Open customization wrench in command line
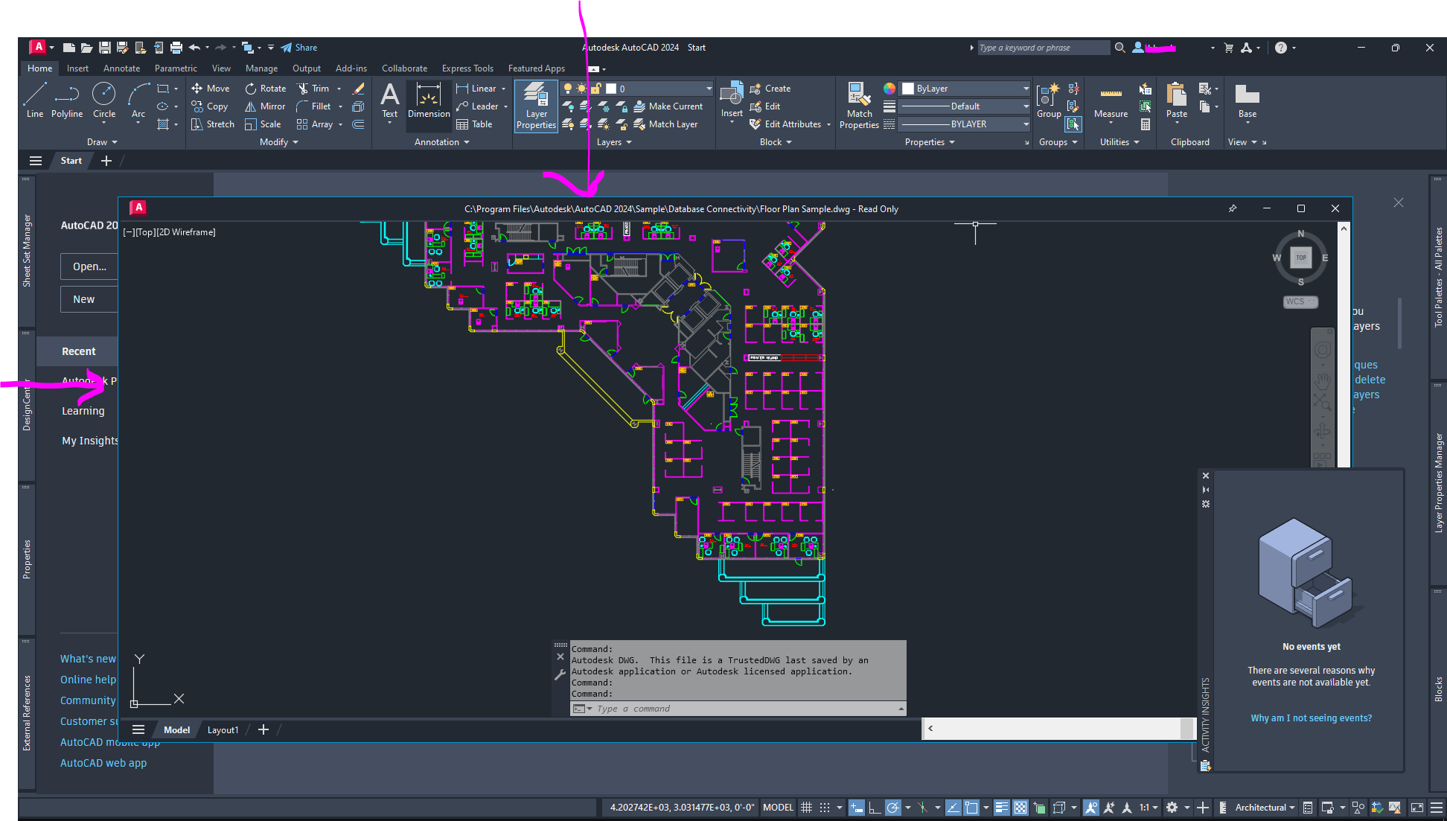1447x821 pixels. [560, 674]
